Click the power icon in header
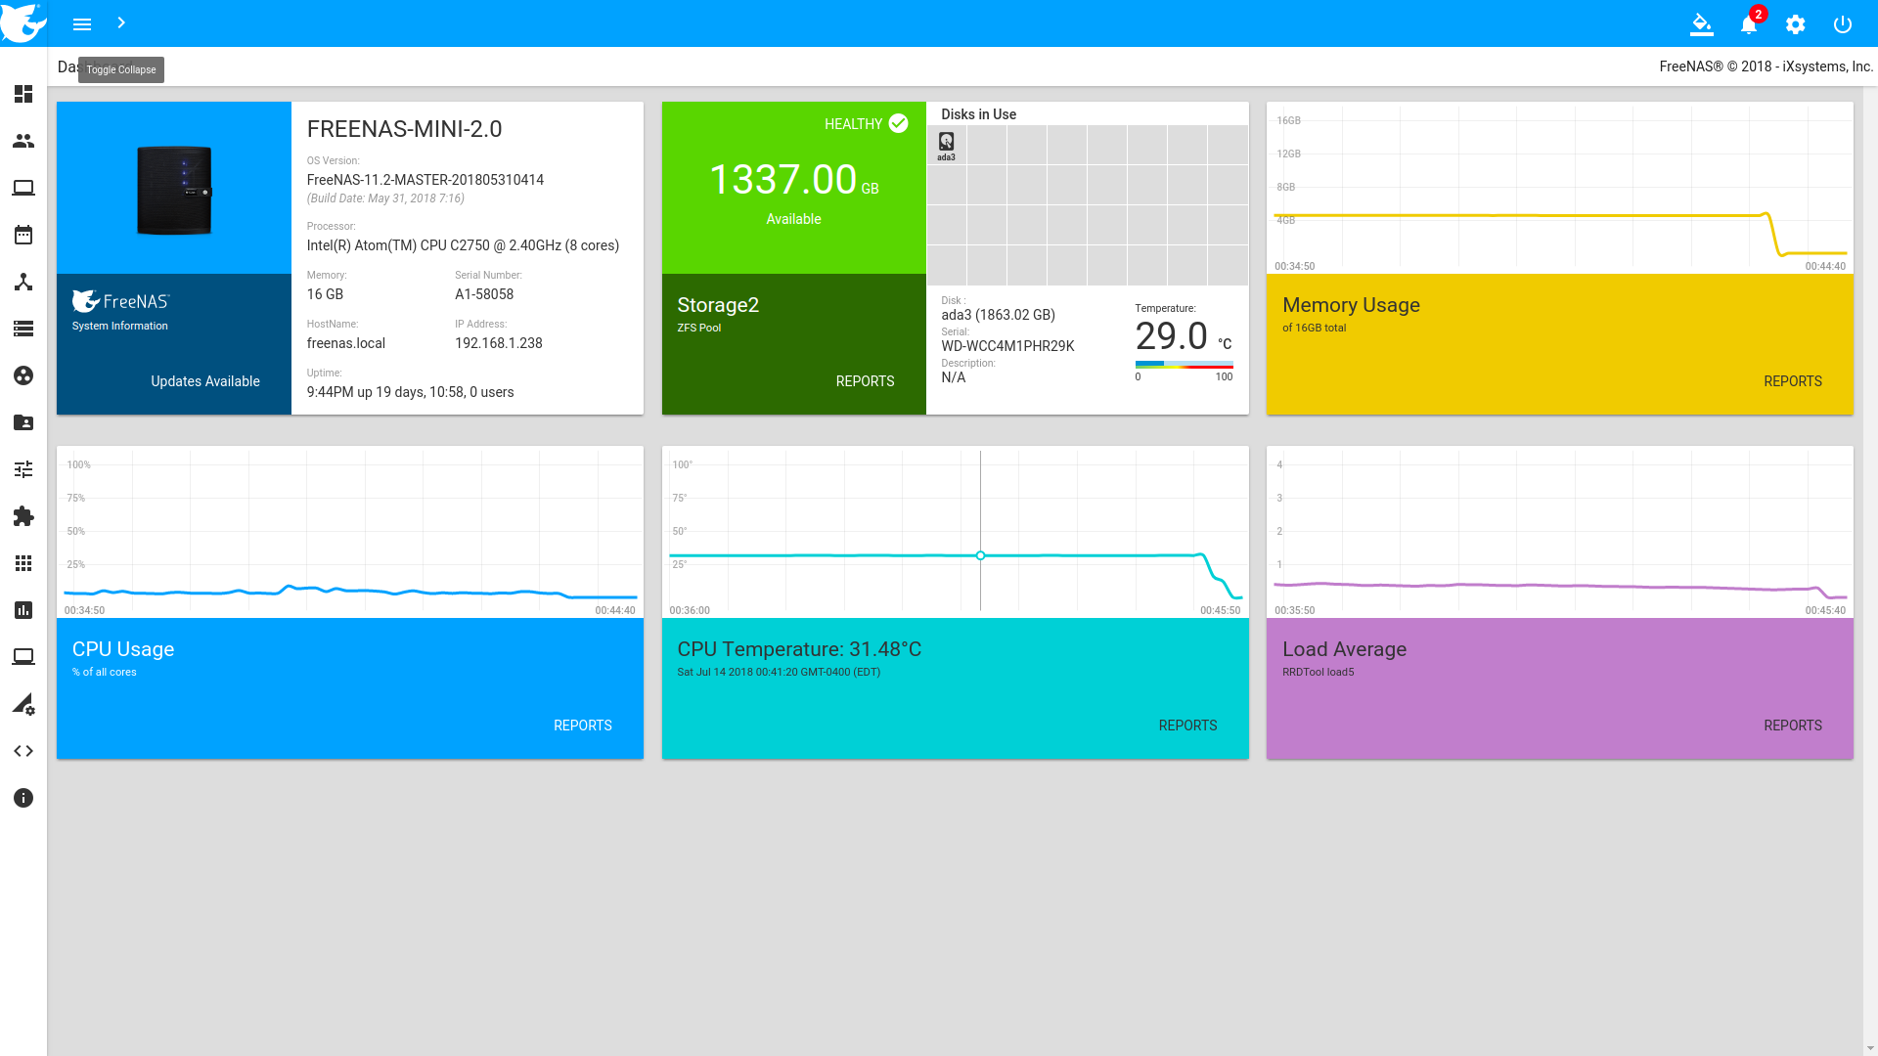Image resolution: width=1878 pixels, height=1056 pixels. pyautogui.click(x=1843, y=24)
